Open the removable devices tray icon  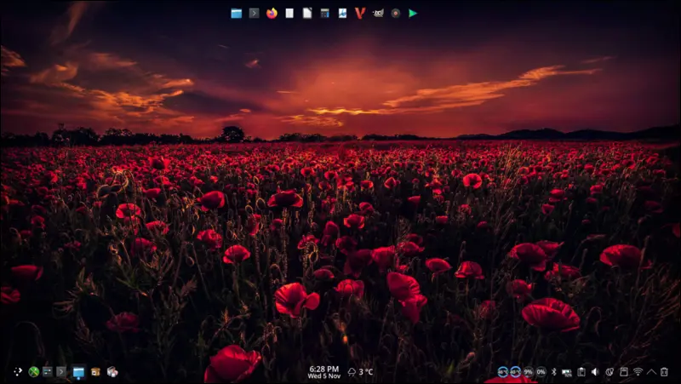click(x=624, y=372)
